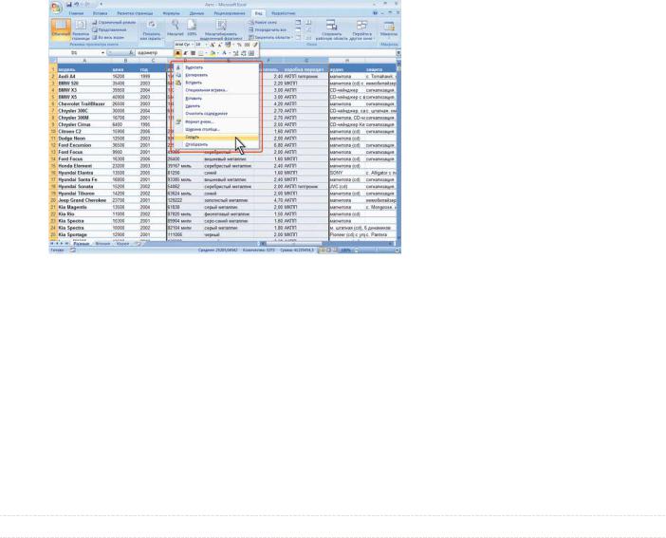666x538 pixels.
Task: Click percent style icon in mini toolbar
Action: tap(239, 45)
